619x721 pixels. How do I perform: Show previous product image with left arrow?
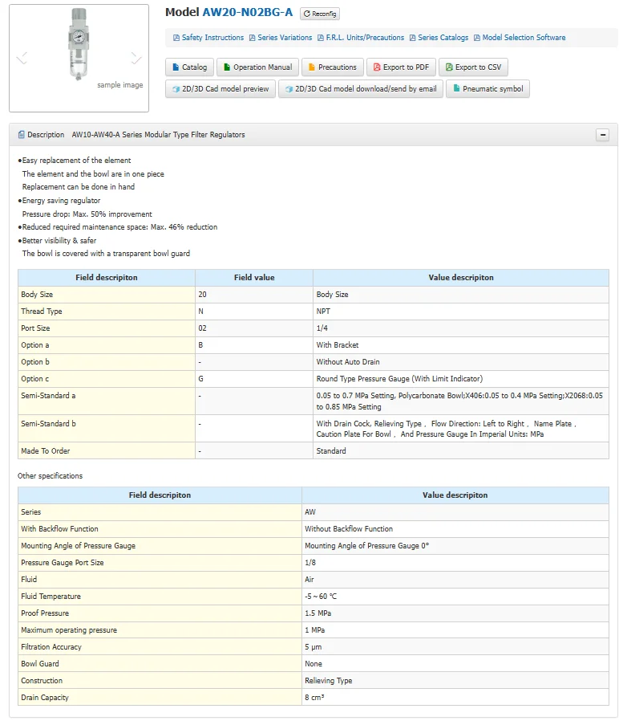coord(22,58)
